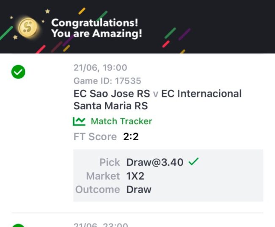The width and height of the screenshot is (275, 227).
Task: Select the Game ID: 17535 text
Action: pyautogui.click(x=107, y=81)
